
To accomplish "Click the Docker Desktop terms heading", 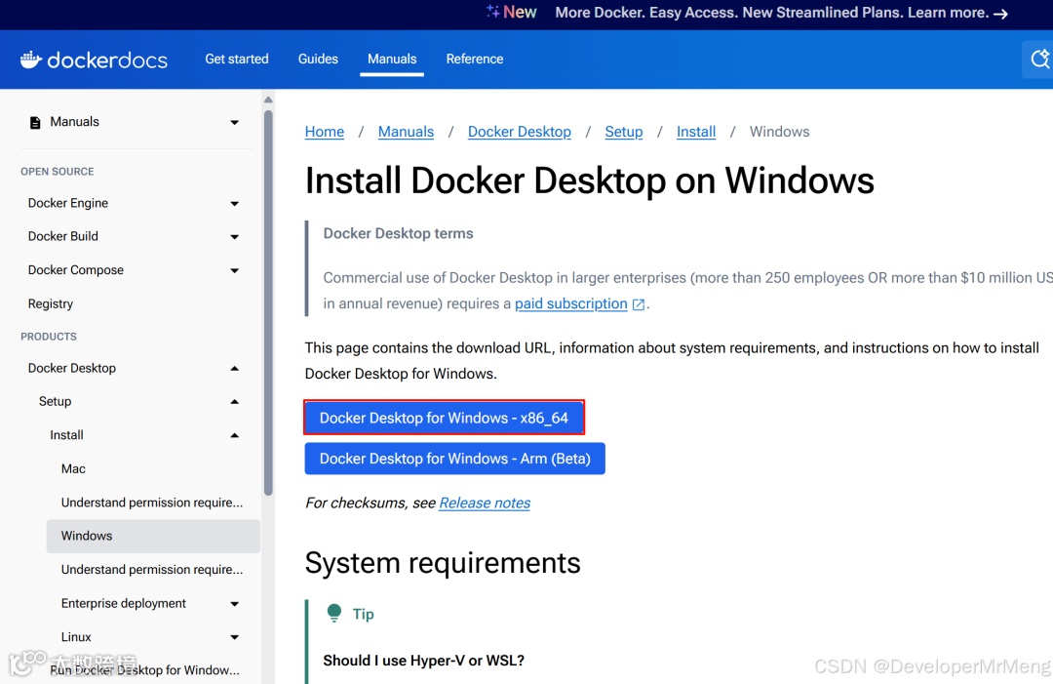I will click(398, 233).
